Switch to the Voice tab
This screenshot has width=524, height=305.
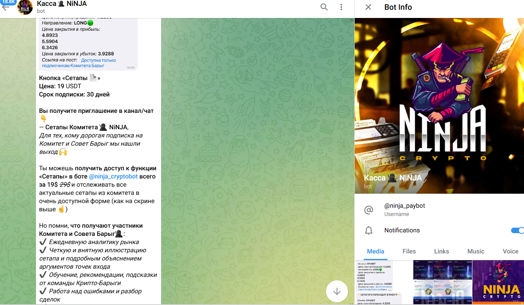point(510,251)
